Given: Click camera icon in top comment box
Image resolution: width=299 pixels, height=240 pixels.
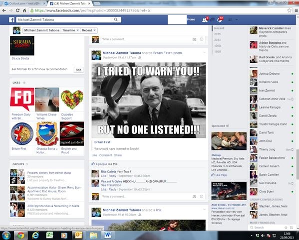Looking at the screenshot, I should [x=194, y=39].
